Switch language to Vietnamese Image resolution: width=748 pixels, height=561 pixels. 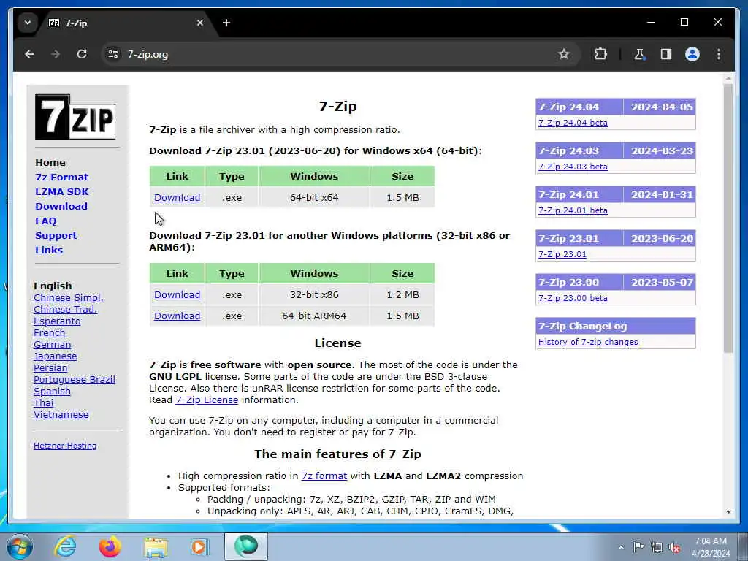[x=61, y=415]
